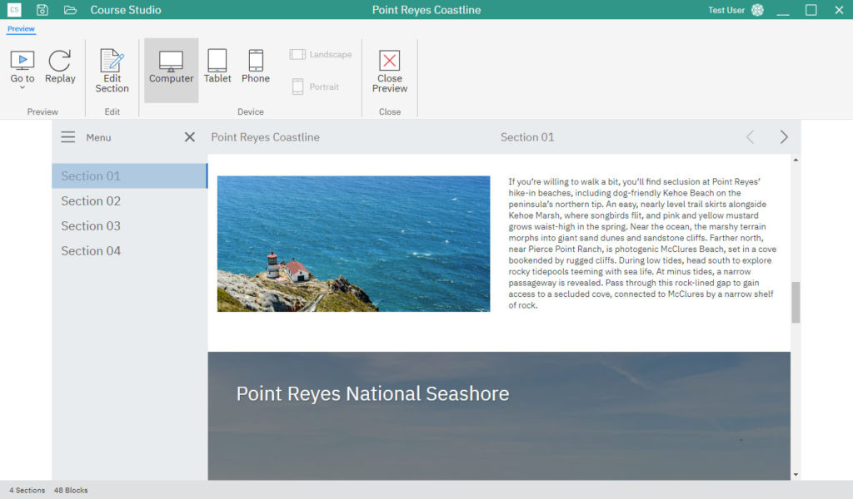The image size is (853, 499).
Task: Open the Preview ribbon tab
Action: click(x=21, y=29)
